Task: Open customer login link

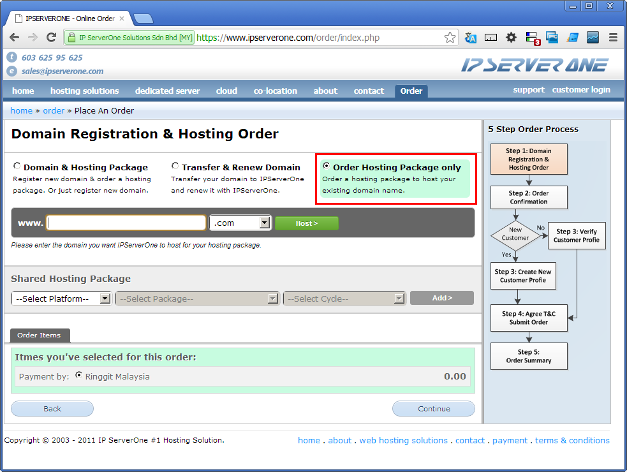Action: [581, 89]
